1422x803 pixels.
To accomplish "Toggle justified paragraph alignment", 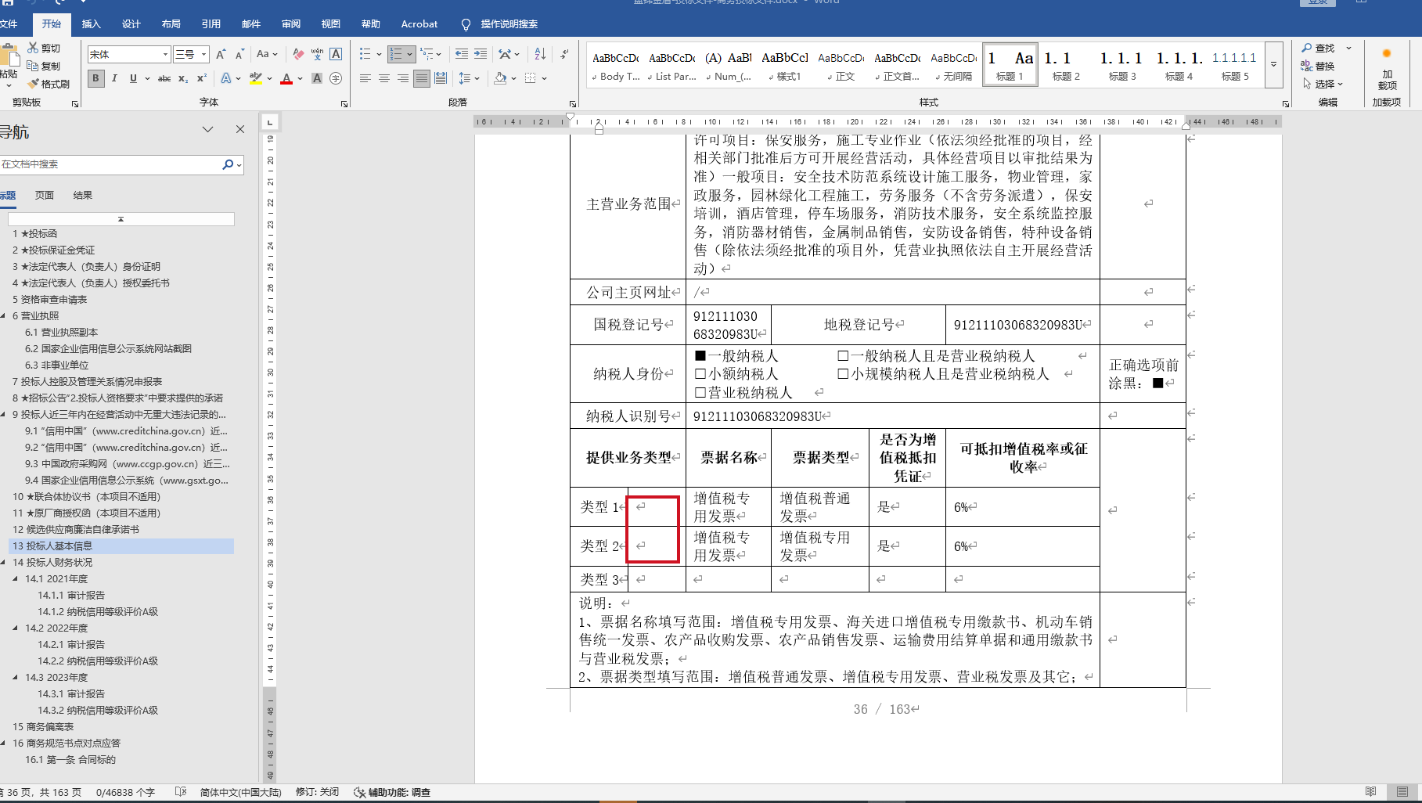I will point(422,78).
